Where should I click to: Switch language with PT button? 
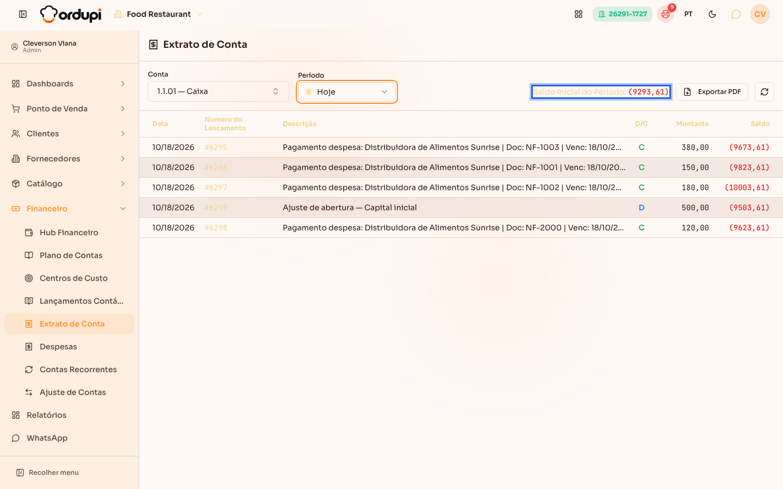(x=688, y=14)
